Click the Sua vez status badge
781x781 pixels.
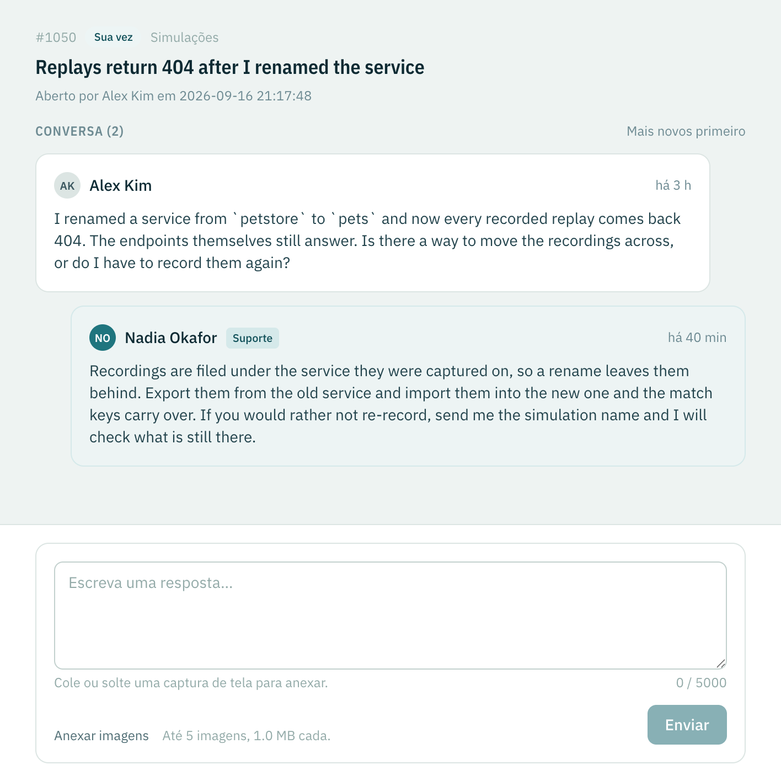click(x=113, y=38)
